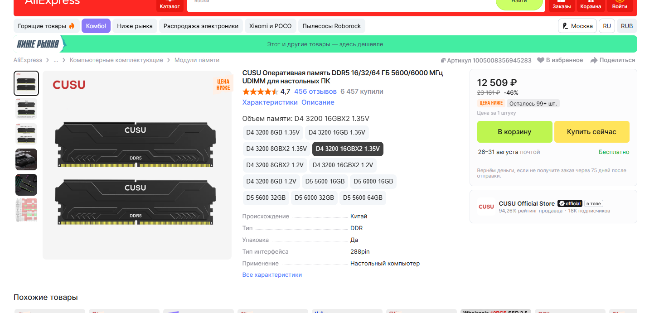Open Компьютерные комплектующие breadcrumb
Image resolution: width=664 pixels, height=313 pixels.
coord(116,60)
